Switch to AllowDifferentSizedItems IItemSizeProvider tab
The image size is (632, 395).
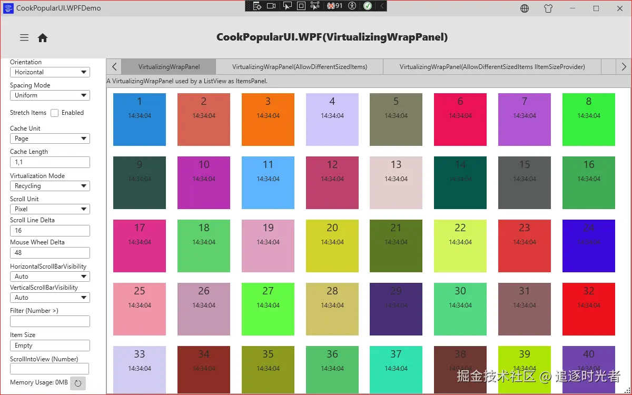[492, 67]
